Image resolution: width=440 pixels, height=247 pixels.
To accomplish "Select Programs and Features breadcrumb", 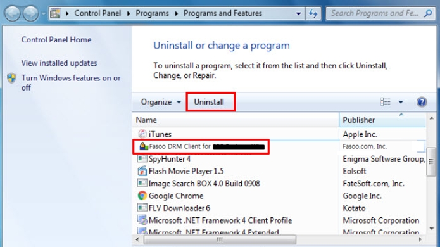I will click(x=223, y=13).
